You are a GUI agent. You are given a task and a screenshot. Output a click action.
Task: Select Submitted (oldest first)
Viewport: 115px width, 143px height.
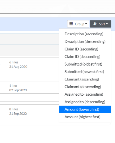(x=85, y=64)
